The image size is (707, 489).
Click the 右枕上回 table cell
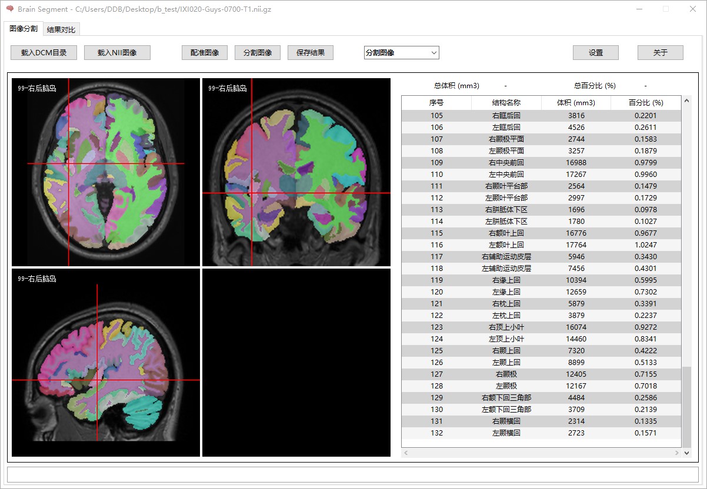pos(506,304)
